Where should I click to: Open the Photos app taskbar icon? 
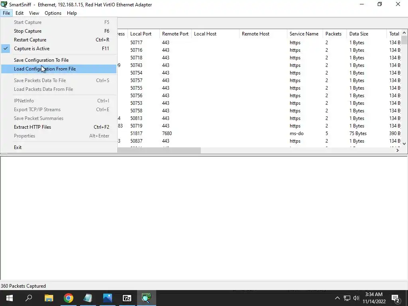coord(108,298)
